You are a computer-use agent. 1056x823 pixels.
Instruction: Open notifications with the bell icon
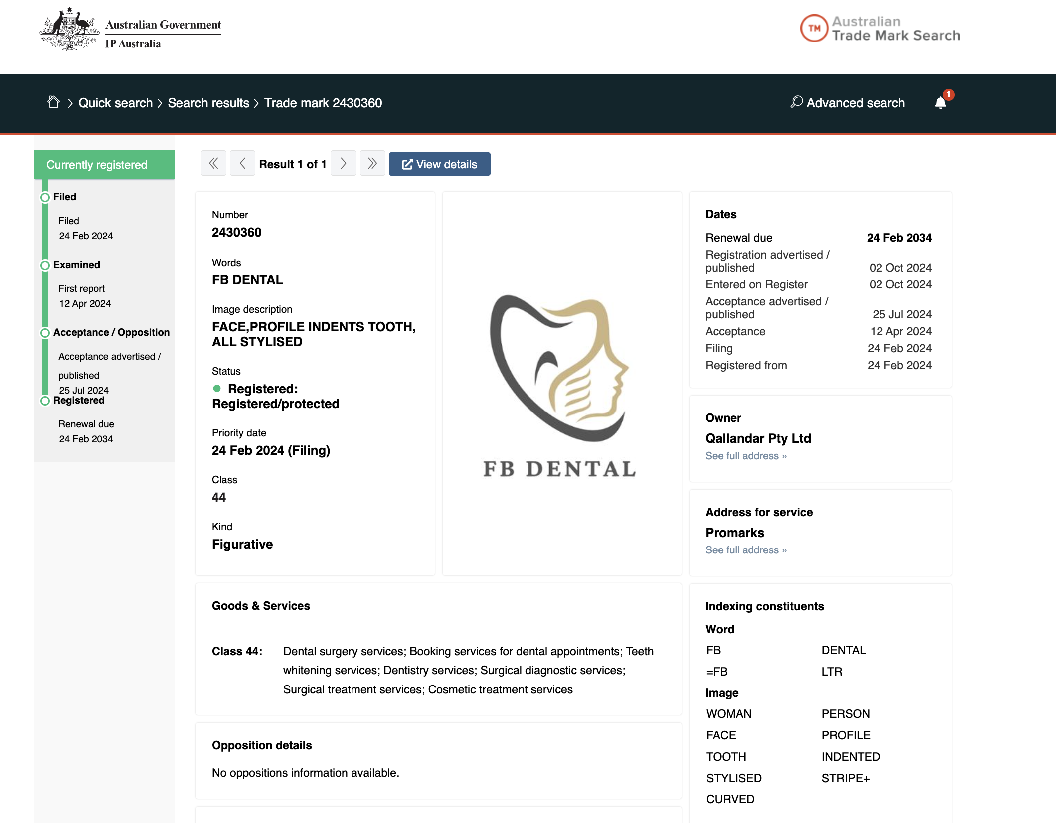940,103
